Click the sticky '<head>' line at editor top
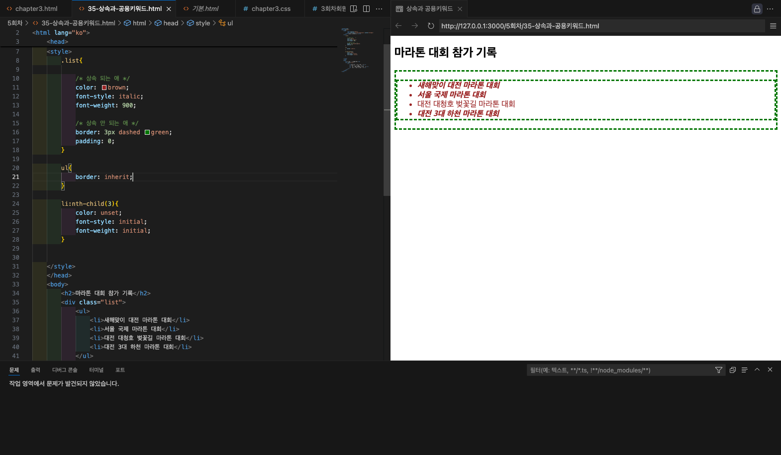This screenshot has width=781, height=455. click(x=57, y=42)
